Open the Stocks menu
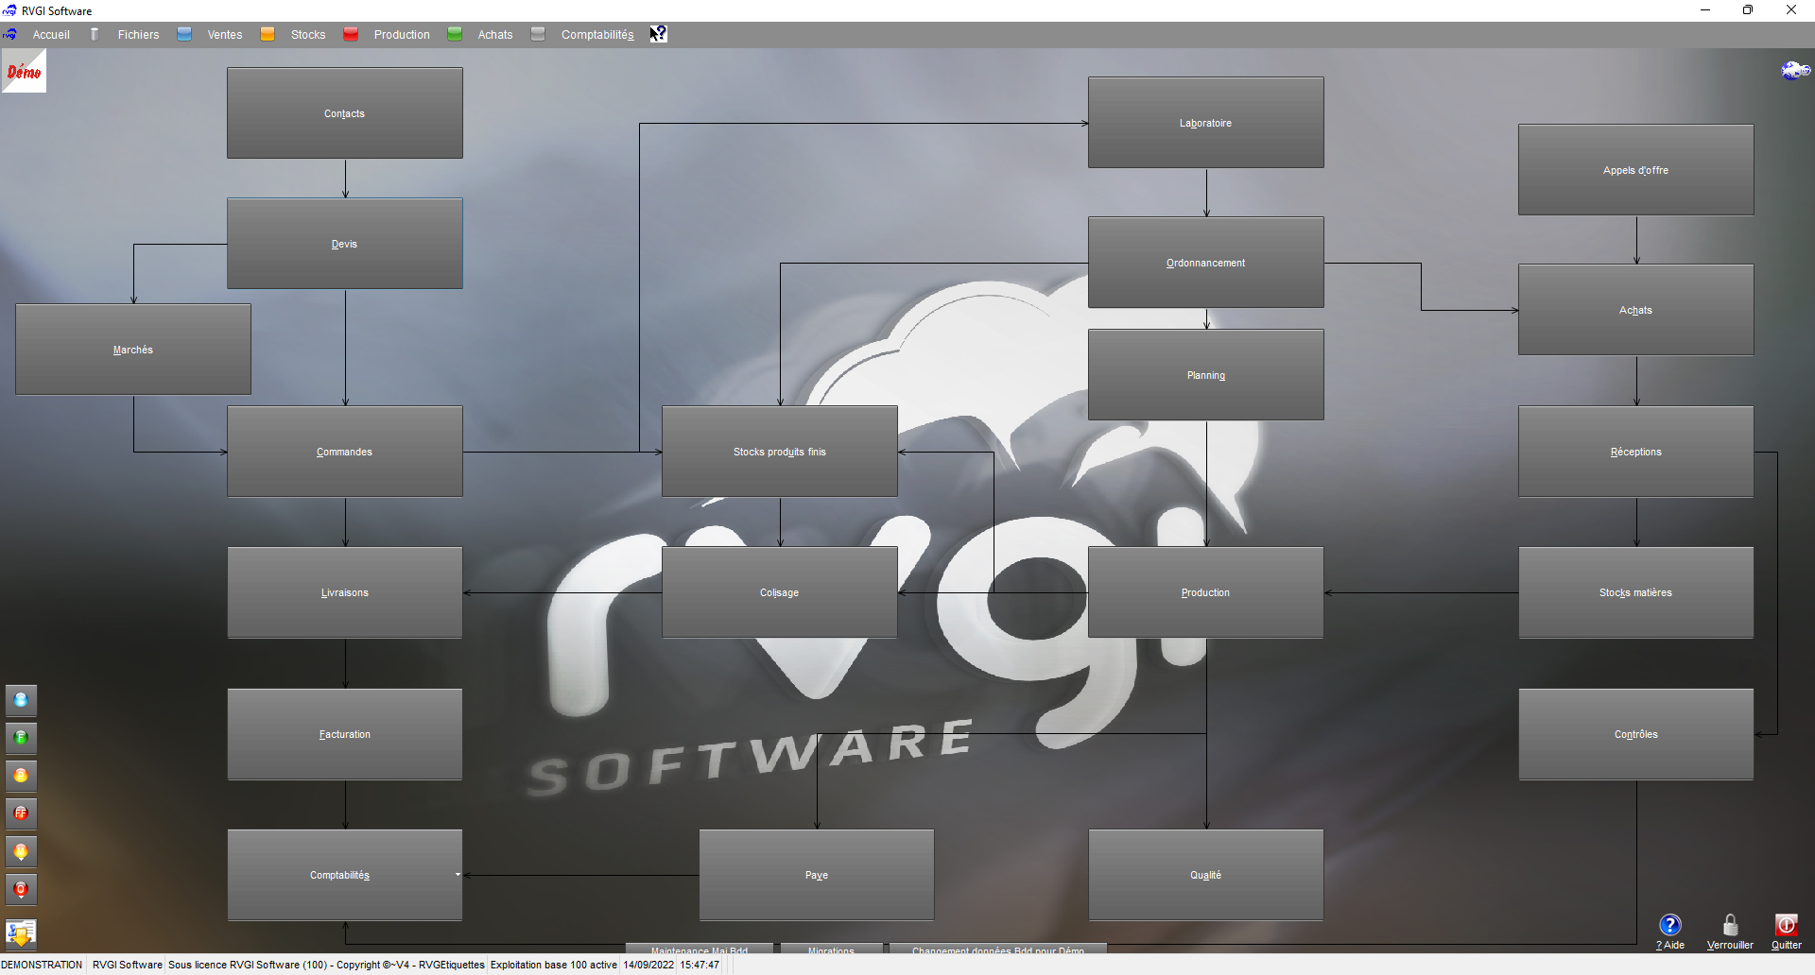1815x975 pixels. coord(308,35)
